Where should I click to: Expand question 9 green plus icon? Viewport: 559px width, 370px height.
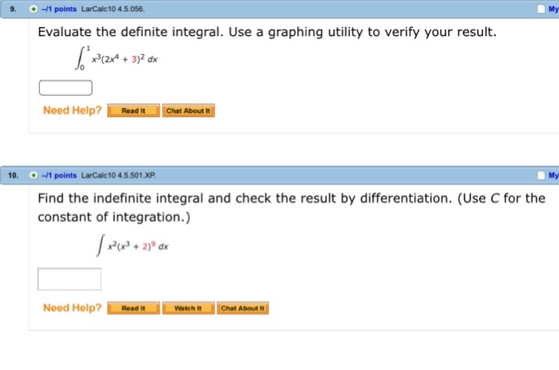(34, 10)
